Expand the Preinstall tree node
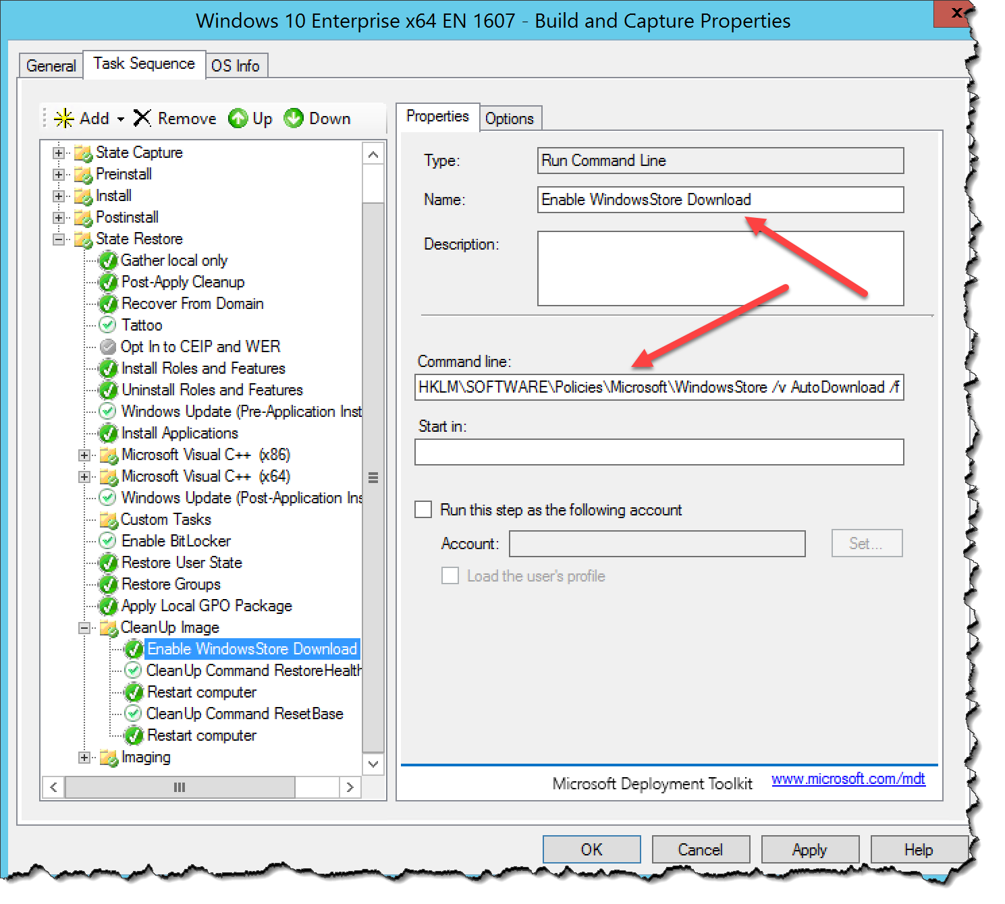Viewport: 1005px width, 904px height. 58,174
